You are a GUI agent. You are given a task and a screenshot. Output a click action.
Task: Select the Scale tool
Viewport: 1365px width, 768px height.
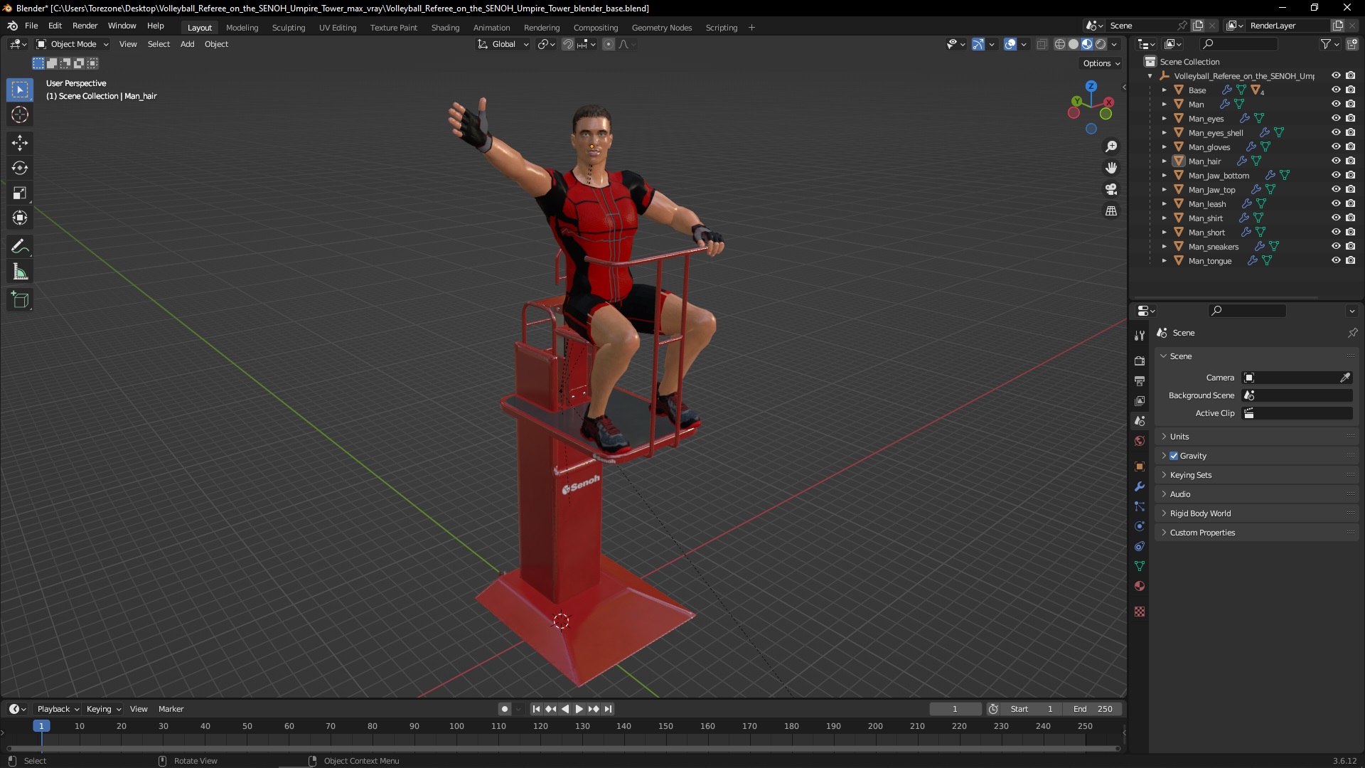(20, 193)
